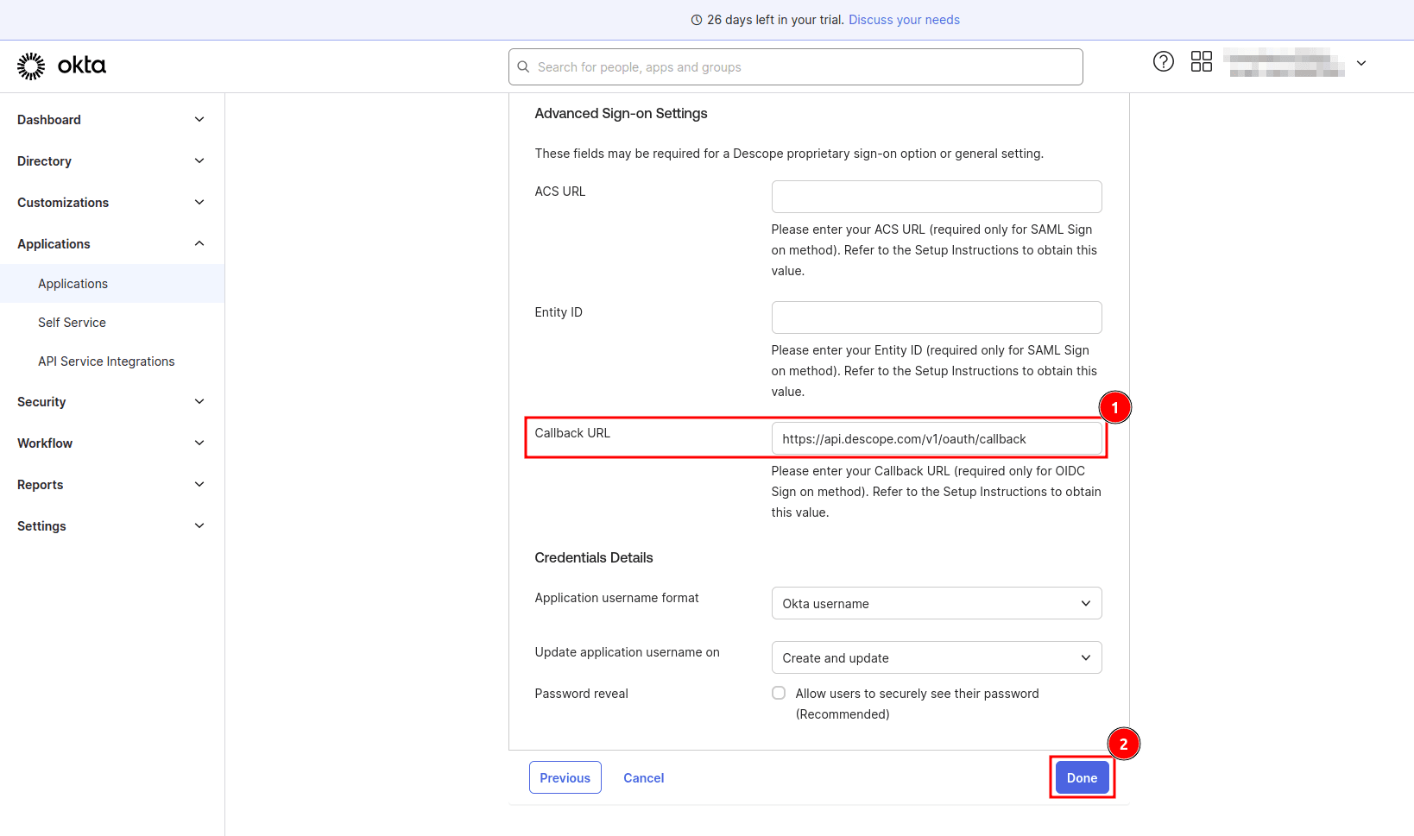The height and width of the screenshot is (836, 1414).
Task: Click the Okta logo
Action: point(60,66)
